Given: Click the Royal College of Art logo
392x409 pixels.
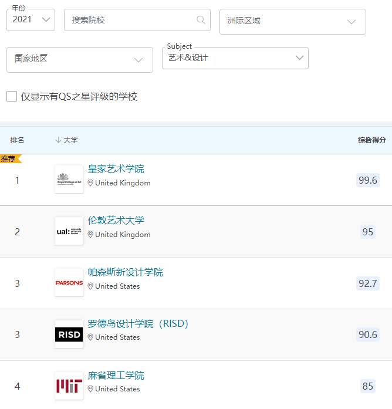Looking at the screenshot, I should click(x=69, y=179).
